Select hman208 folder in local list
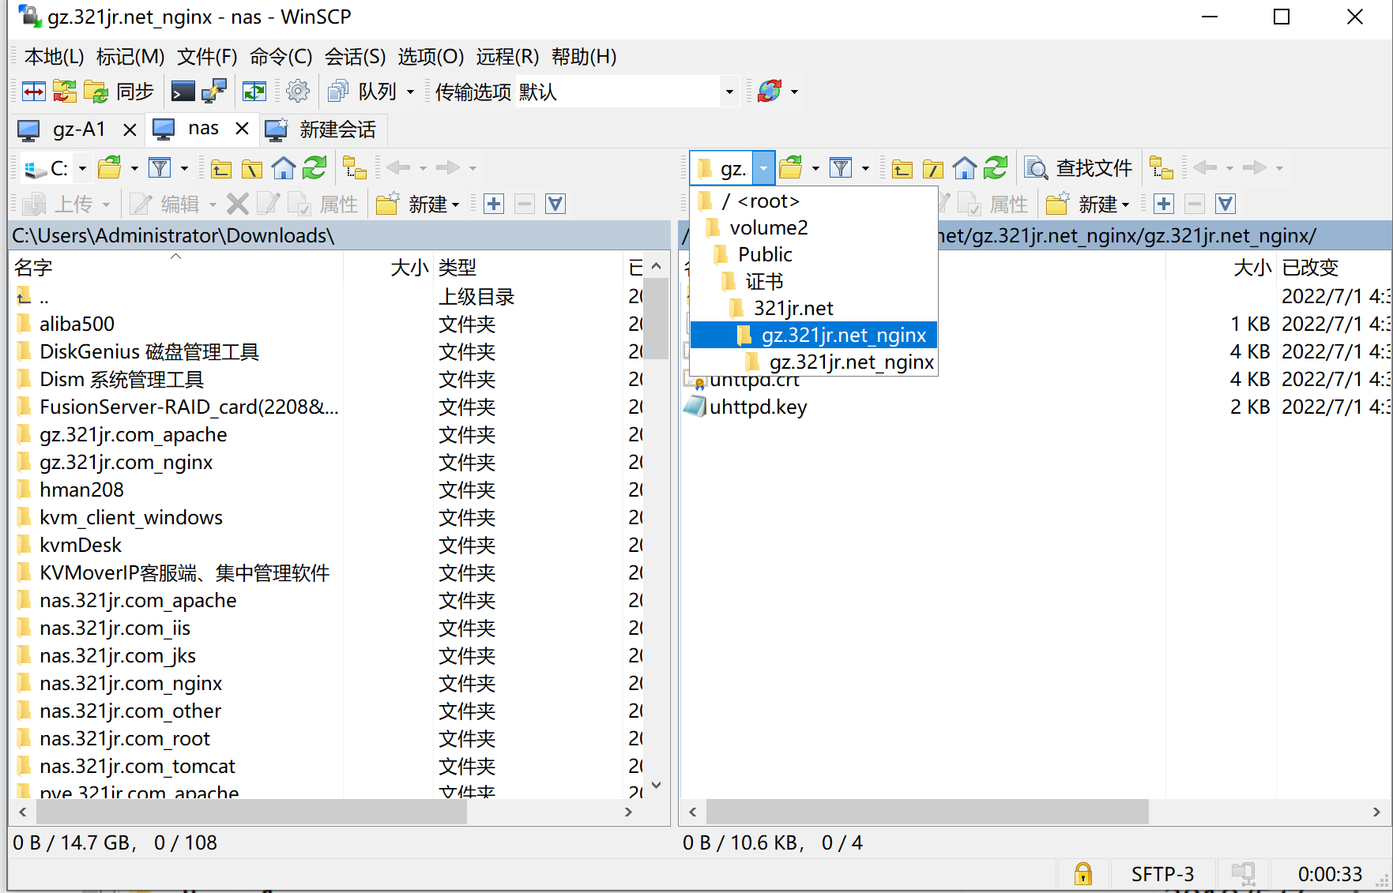 pyautogui.click(x=81, y=490)
